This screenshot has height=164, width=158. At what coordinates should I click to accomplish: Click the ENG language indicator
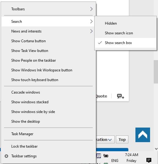115,161
